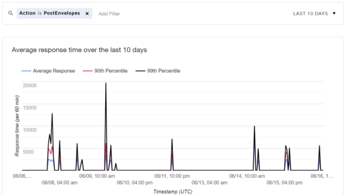Toggle the 90th Percentile legend series

click(105, 71)
